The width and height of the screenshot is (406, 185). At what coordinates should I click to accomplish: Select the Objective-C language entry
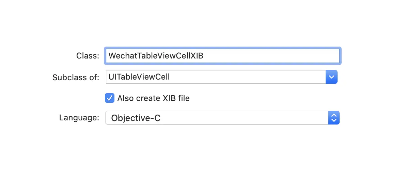136,118
